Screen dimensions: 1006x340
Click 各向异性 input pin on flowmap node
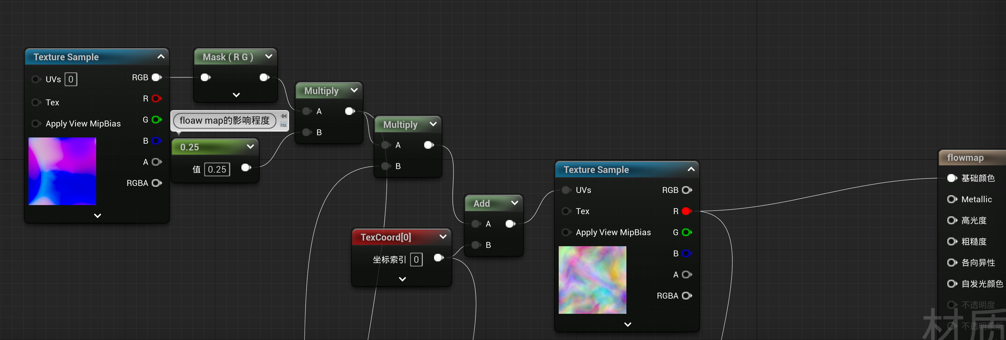(952, 263)
